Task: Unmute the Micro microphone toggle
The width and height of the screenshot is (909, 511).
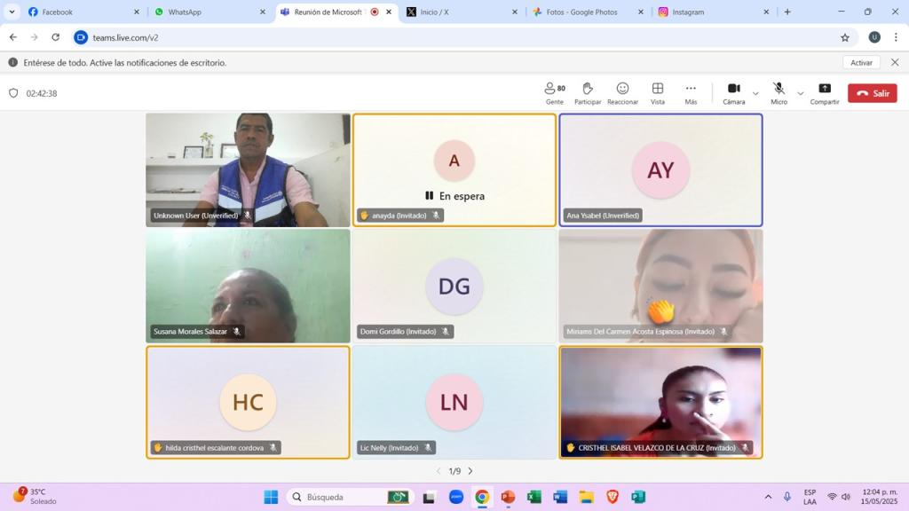Action: tap(779, 92)
